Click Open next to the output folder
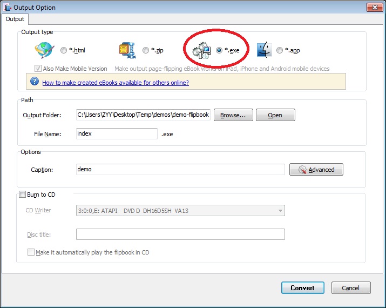 pyautogui.click(x=275, y=115)
